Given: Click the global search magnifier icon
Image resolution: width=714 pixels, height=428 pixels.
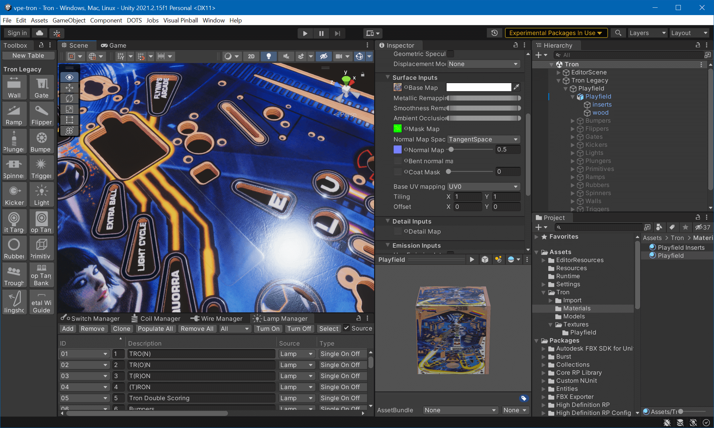Looking at the screenshot, I should coord(618,33).
